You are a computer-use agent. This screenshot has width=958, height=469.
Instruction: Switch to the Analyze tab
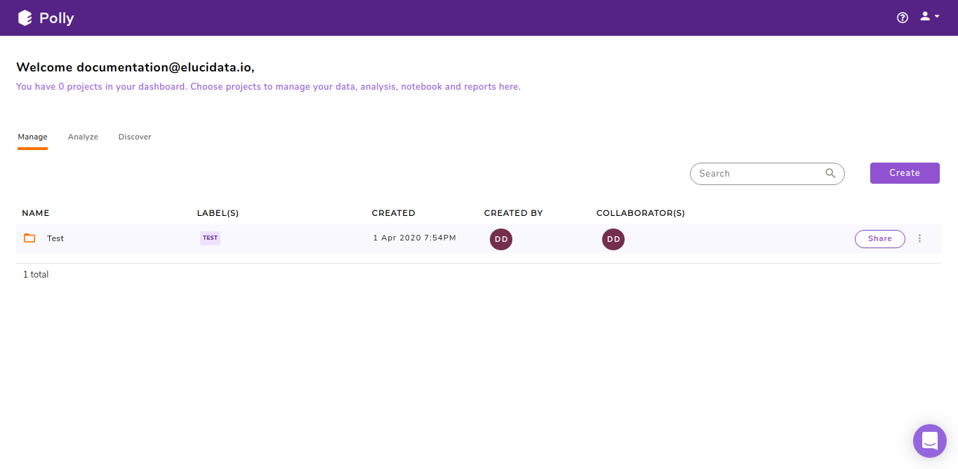tap(83, 137)
